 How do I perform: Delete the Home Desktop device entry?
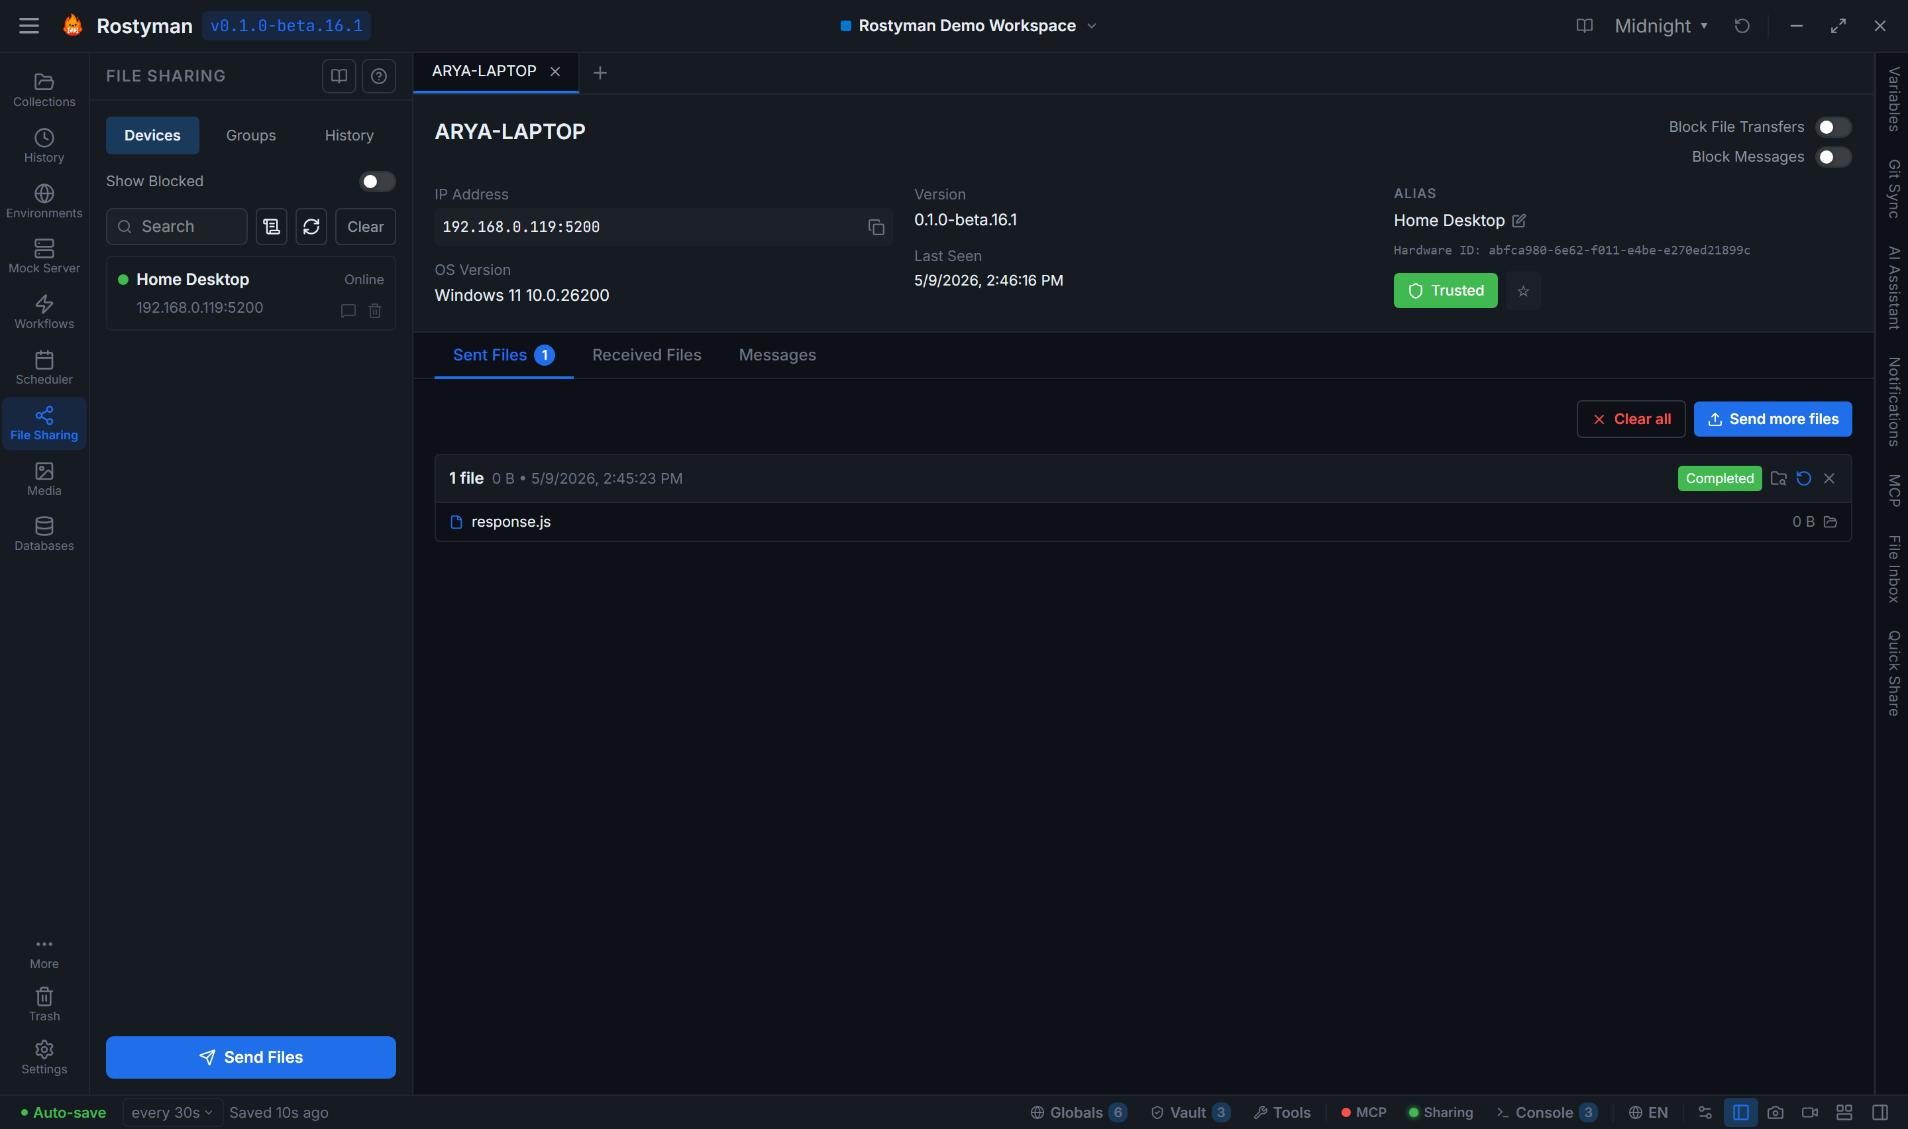click(375, 310)
